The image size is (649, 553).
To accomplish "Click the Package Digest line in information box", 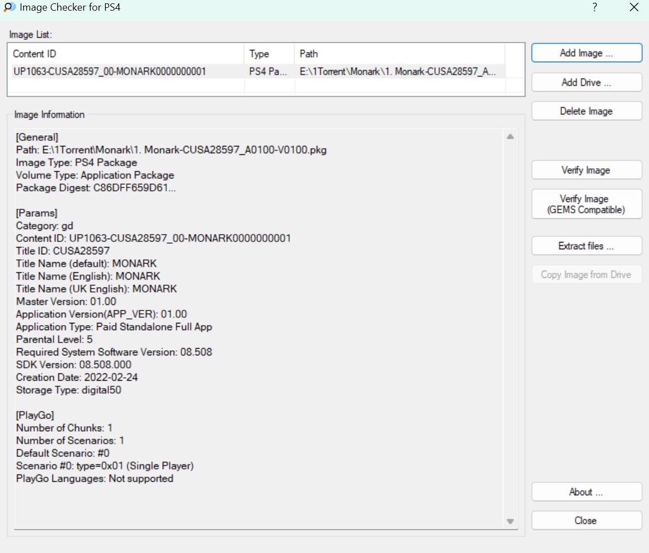I will tap(96, 188).
